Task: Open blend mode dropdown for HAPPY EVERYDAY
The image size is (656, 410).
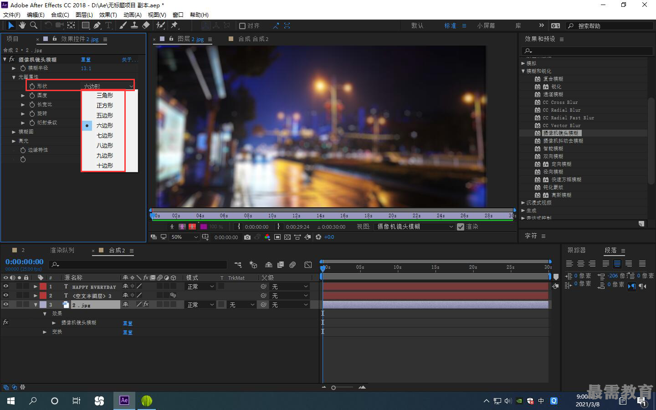Action: (200, 287)
